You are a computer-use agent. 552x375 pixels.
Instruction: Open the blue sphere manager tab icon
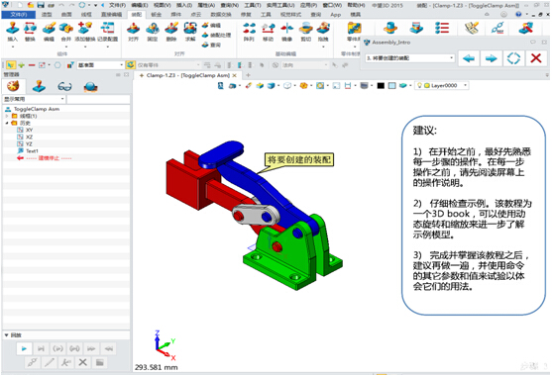pyautogui.click(x=90, y=86)
